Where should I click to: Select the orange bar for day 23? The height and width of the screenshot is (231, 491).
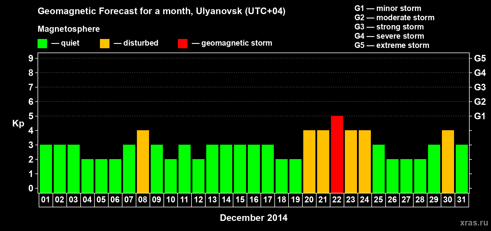click(351, 161)
